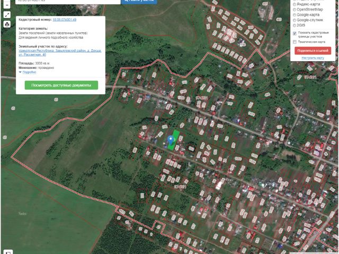Open the 'Настроить карту' link

pos(313,58)
